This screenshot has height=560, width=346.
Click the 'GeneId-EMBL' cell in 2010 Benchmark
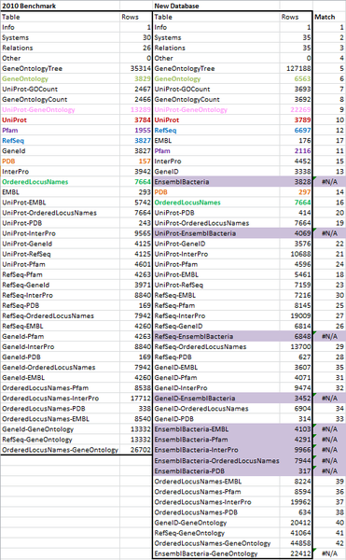(x=60, y=377)
